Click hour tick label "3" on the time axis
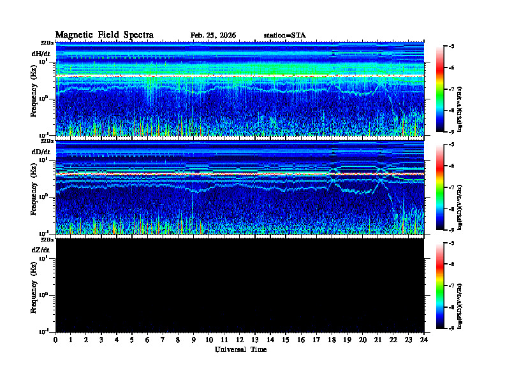Viewport: 505px width, 390px height. coord(101,340)
